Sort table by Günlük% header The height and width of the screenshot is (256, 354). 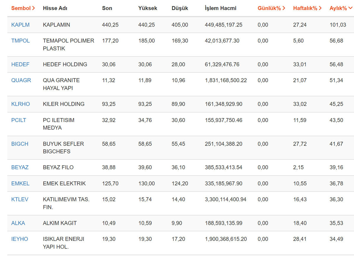271,8
